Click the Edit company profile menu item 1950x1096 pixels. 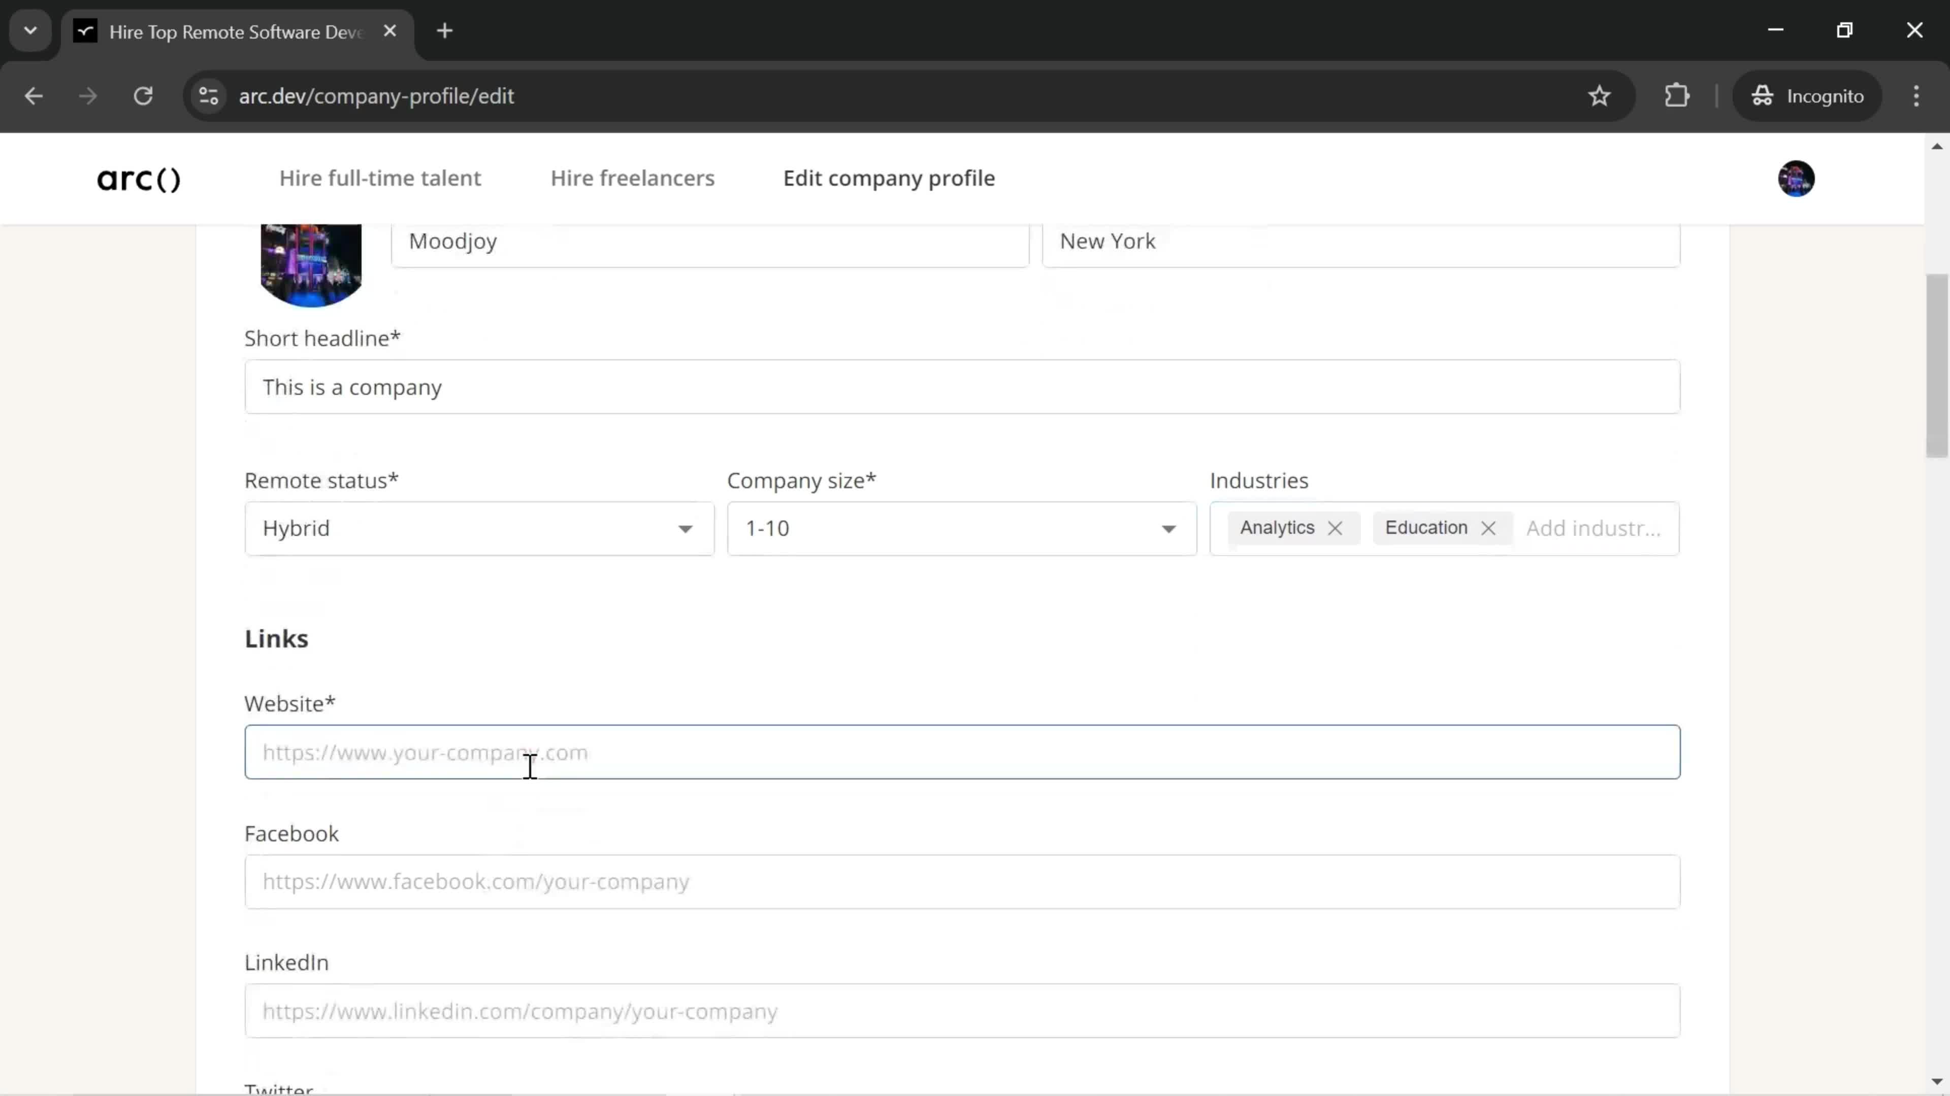tap(888, 178)
